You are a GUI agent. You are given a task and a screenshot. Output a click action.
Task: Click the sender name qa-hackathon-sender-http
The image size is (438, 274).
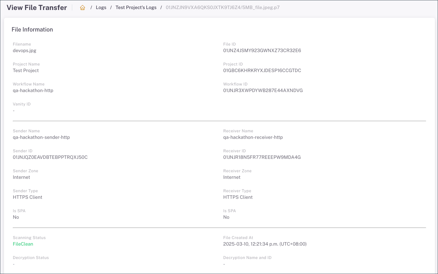pyautogui.click(x=41, y=137)
